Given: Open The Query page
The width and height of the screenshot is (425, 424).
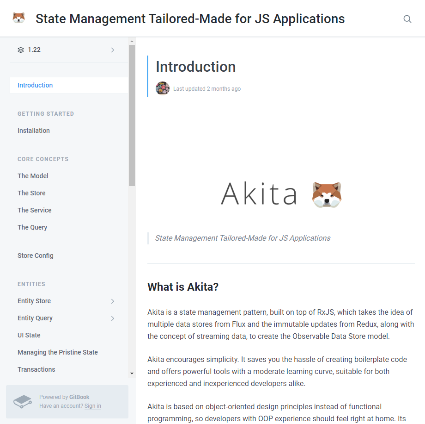Looking at the screenshot, I should click(32, 227).
